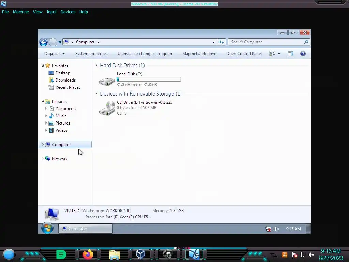Expand the Pictures library
Image resolution: width=349 pixels, height=262 pixels.
46,123
